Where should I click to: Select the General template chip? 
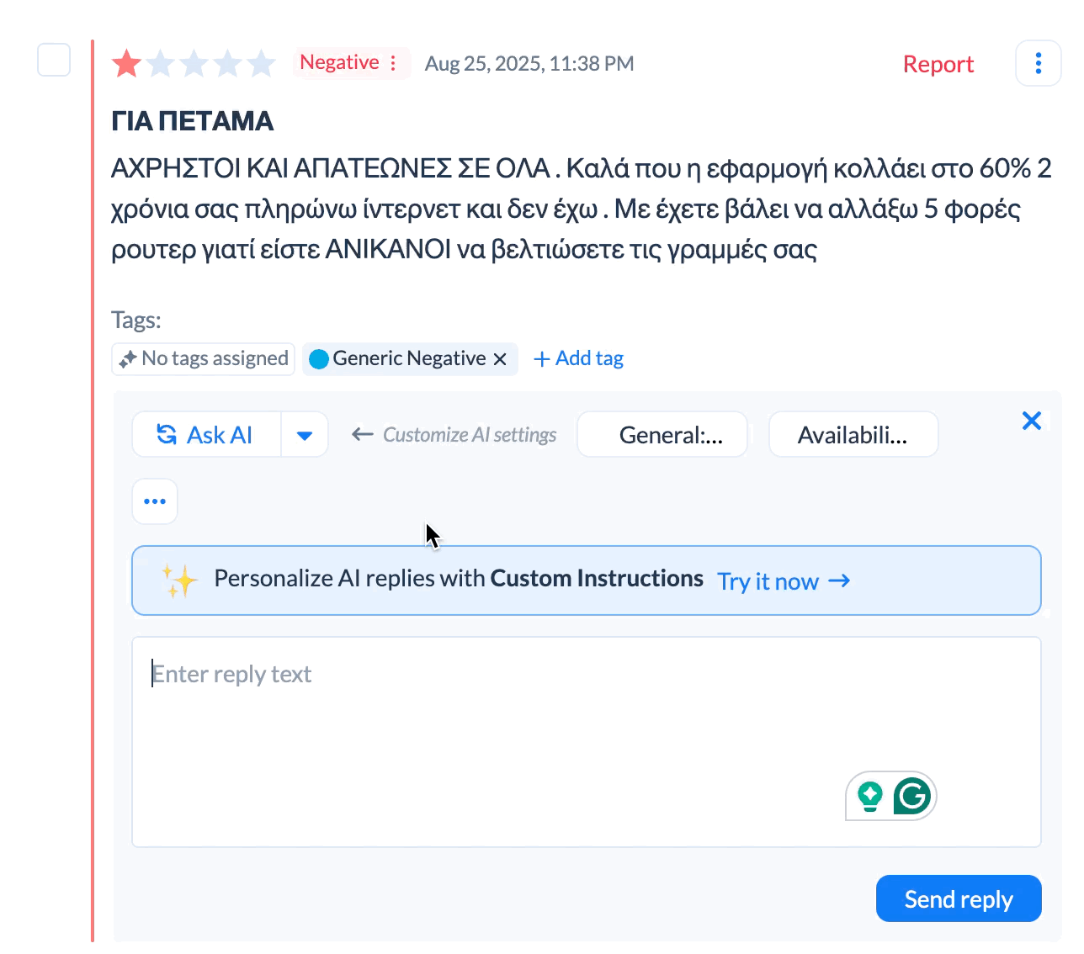click(662, 435)
